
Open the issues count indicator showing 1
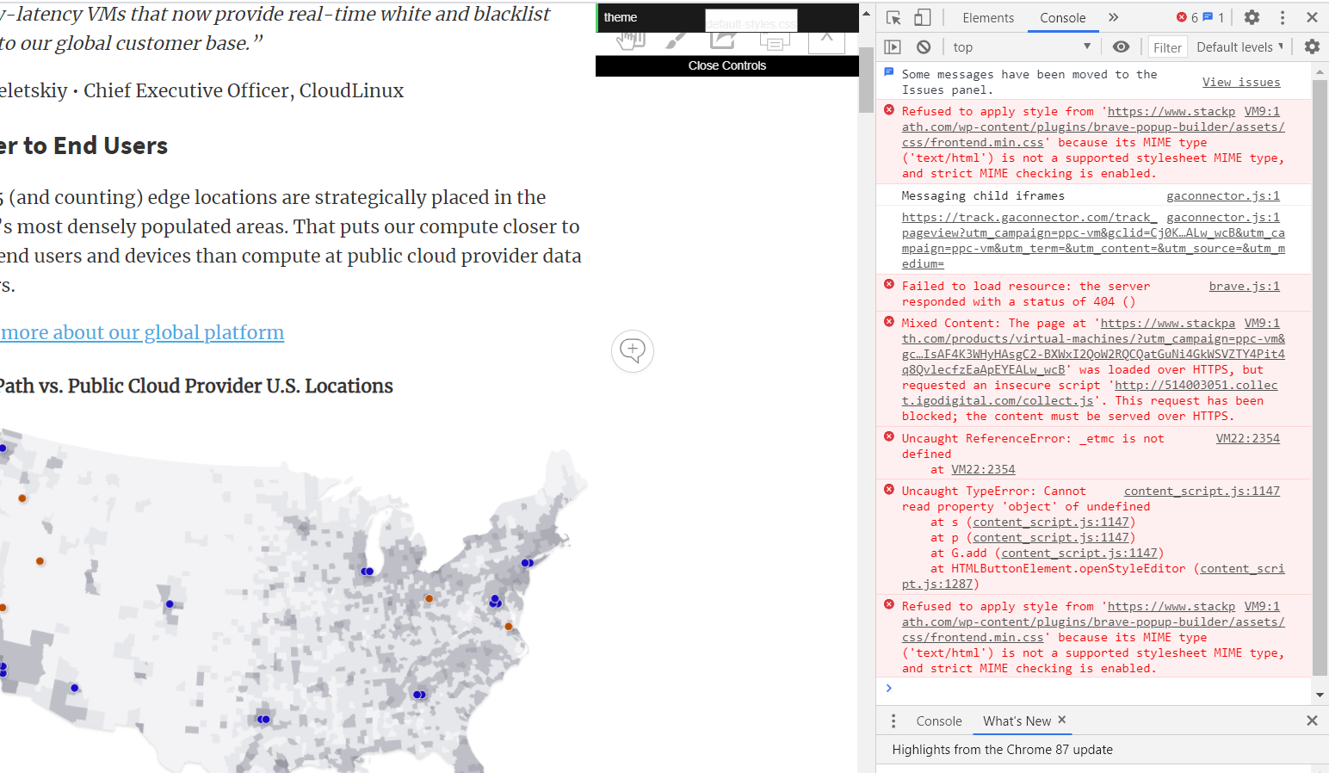[x=1214, y=17]
